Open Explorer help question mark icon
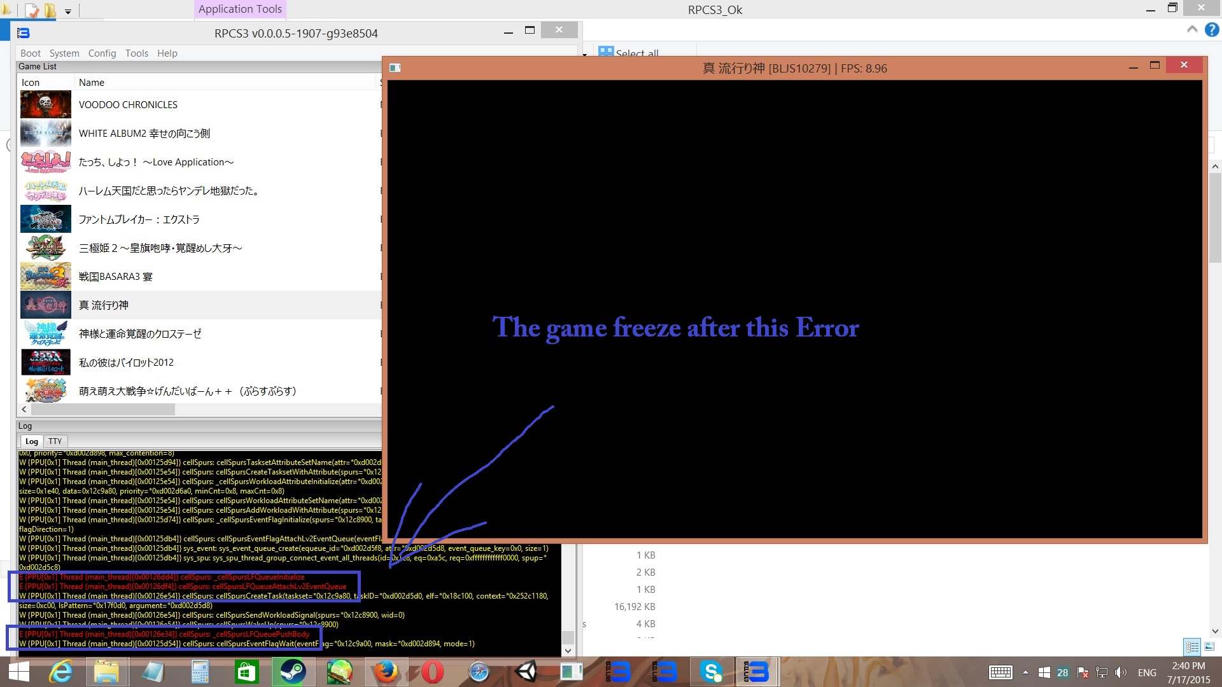This screenshot has height=687, width=1222. pos(1212,30)
